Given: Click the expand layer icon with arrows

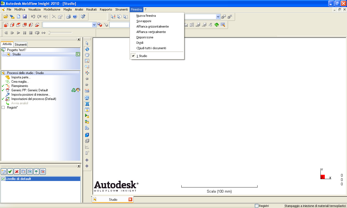Looking at the screenshot, I should pyautogui.click(x=36, y=171).
